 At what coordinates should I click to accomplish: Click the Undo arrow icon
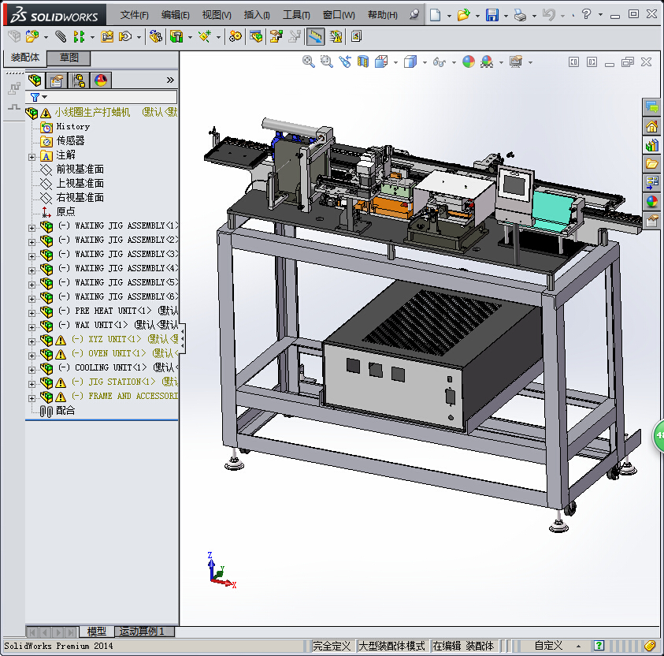(548, 15)
